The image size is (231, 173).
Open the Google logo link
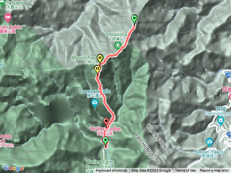[x=14, y=168]
